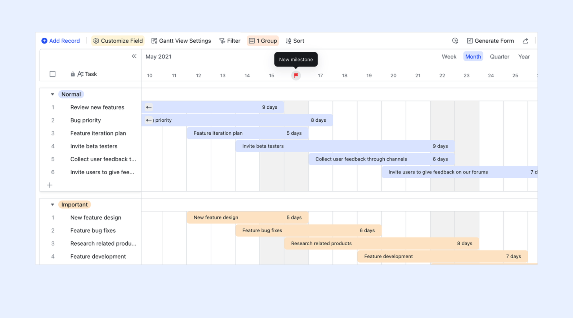This screenshot has width=573, height=318.
Task: Collapse the task list panel chevrons
Action: (134, 56)
